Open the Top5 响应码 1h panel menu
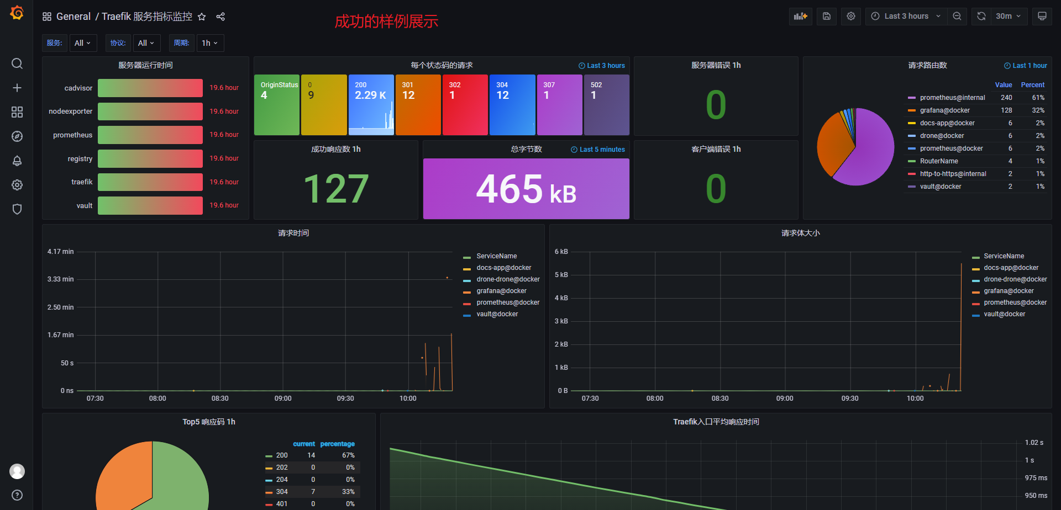The height and width of the screenshot is (510, 1061). point(209,422)
